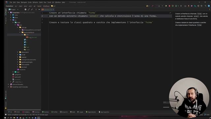Open the Tools menu
The width and height of the screenshot is (211, 119).
[49, 2]
